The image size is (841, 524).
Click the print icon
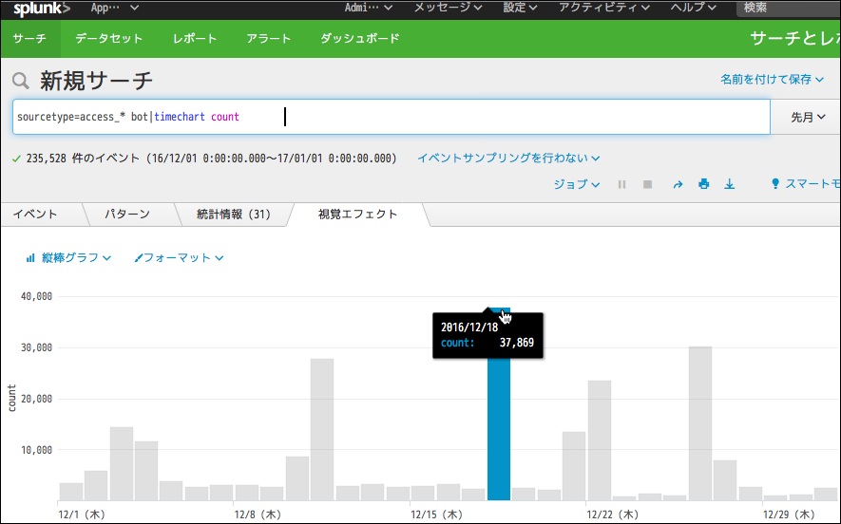click(x=704, y=184)
